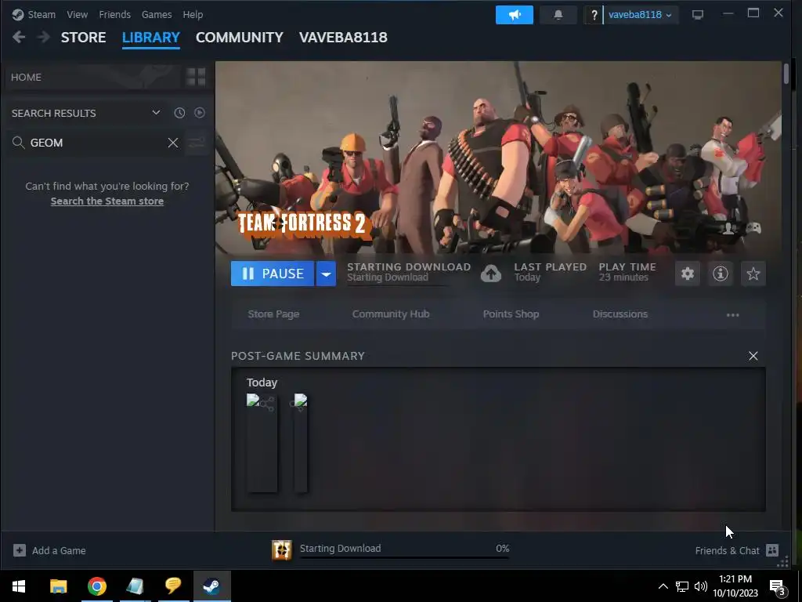Open the more links ellipsis menu

(x=732, y=315)
